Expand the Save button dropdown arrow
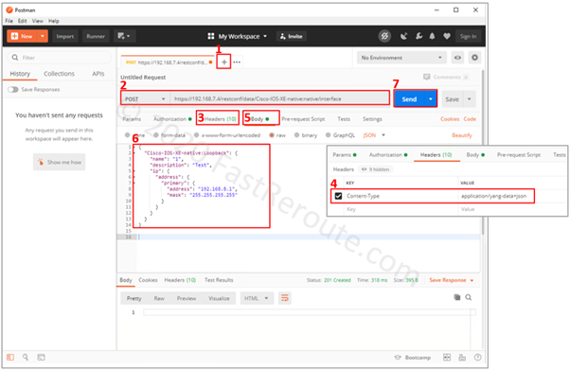The image size is (570, 371). [470, 99]
